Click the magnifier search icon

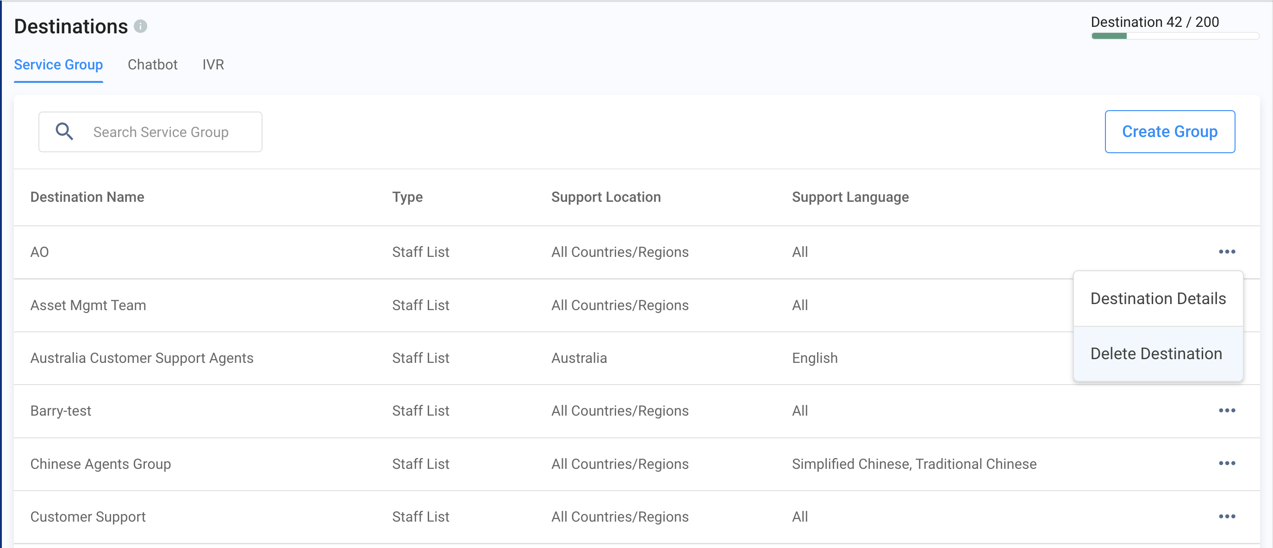pos(64,131)
